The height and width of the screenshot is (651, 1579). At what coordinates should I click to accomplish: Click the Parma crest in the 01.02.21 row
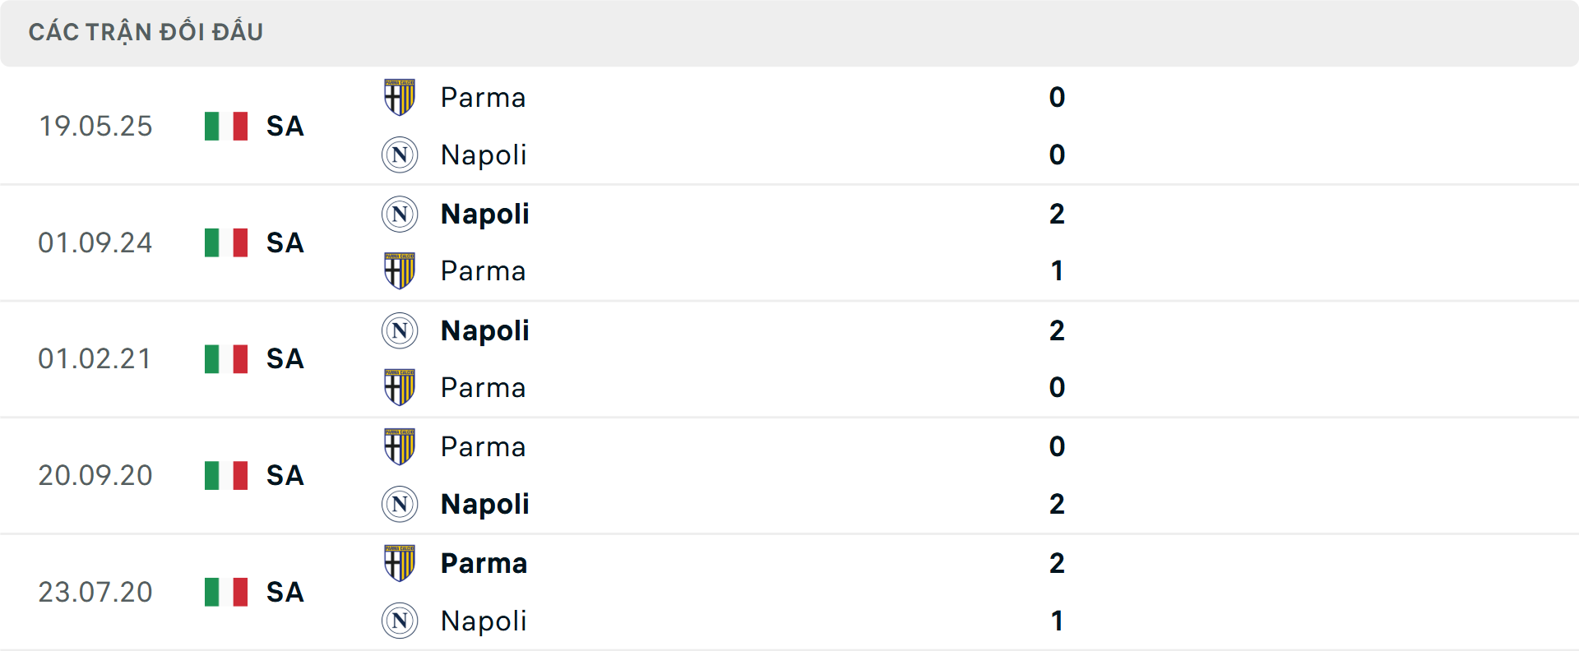[399, 387]
